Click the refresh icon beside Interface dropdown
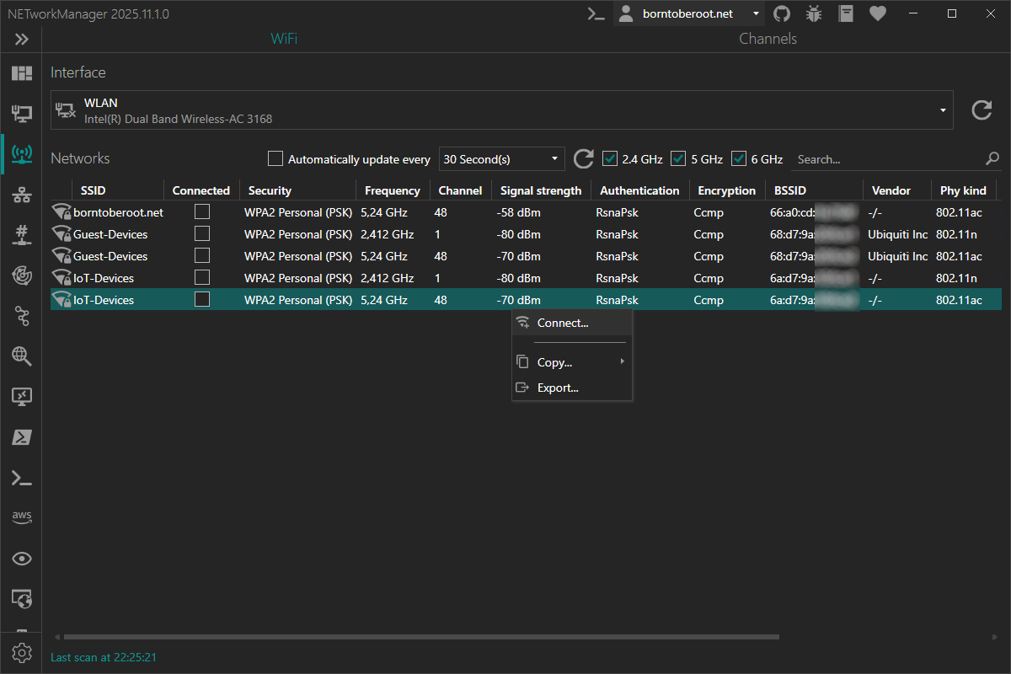Screen dimensions: 1011x674 [982, 110]
